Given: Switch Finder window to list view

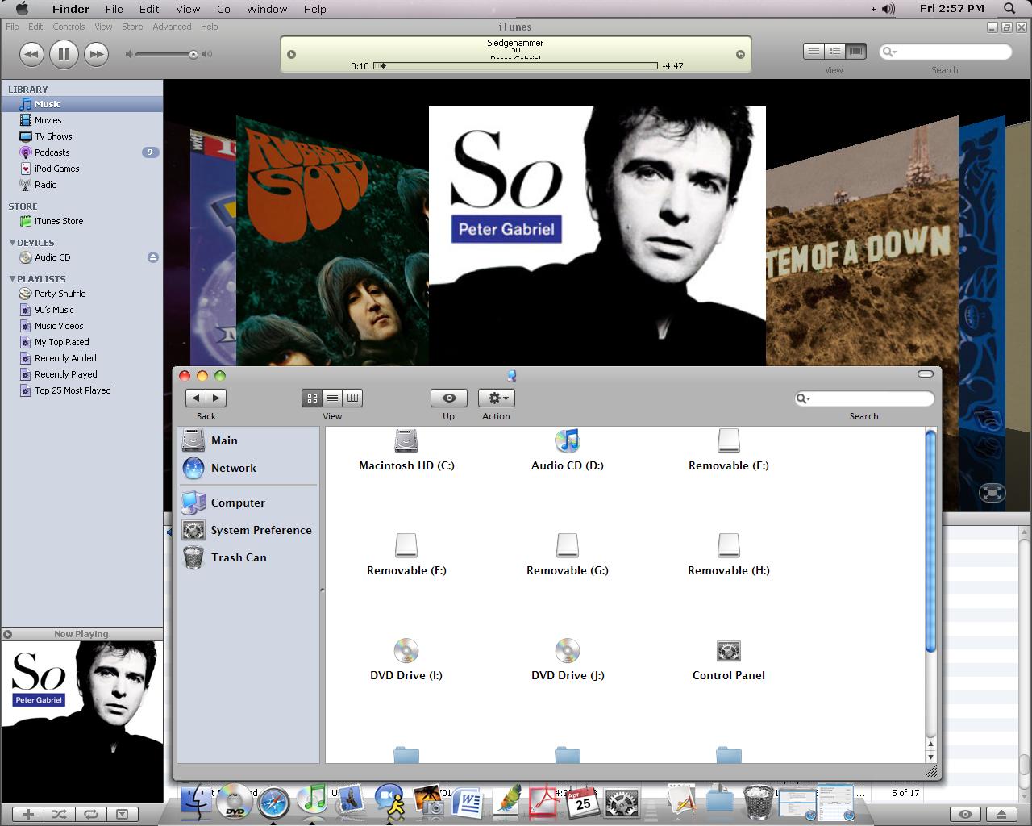Looking at the screenshot, I should click(x=332, y=398).
